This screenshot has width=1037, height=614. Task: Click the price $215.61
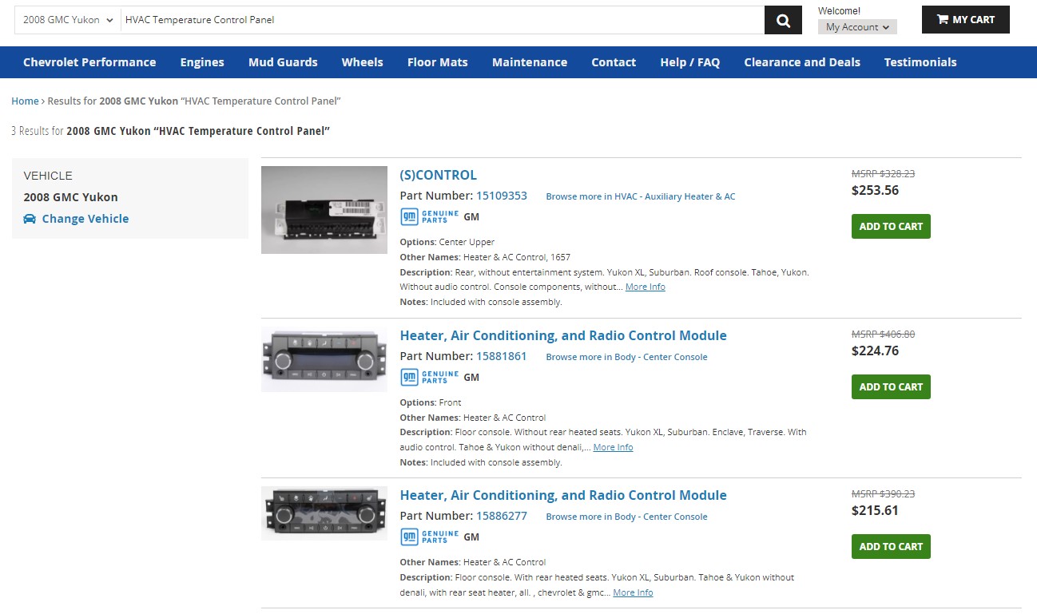(876, 510)
